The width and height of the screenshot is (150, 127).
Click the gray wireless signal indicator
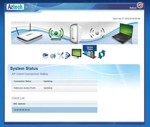(x=97, y=33)
